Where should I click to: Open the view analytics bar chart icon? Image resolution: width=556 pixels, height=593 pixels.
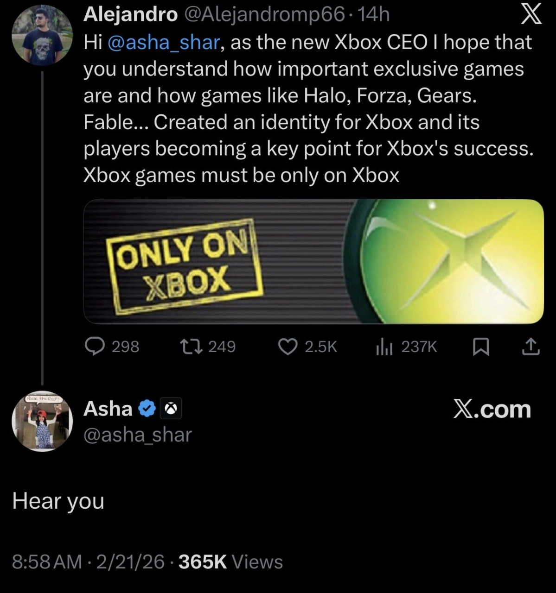[x=384, y=347]
